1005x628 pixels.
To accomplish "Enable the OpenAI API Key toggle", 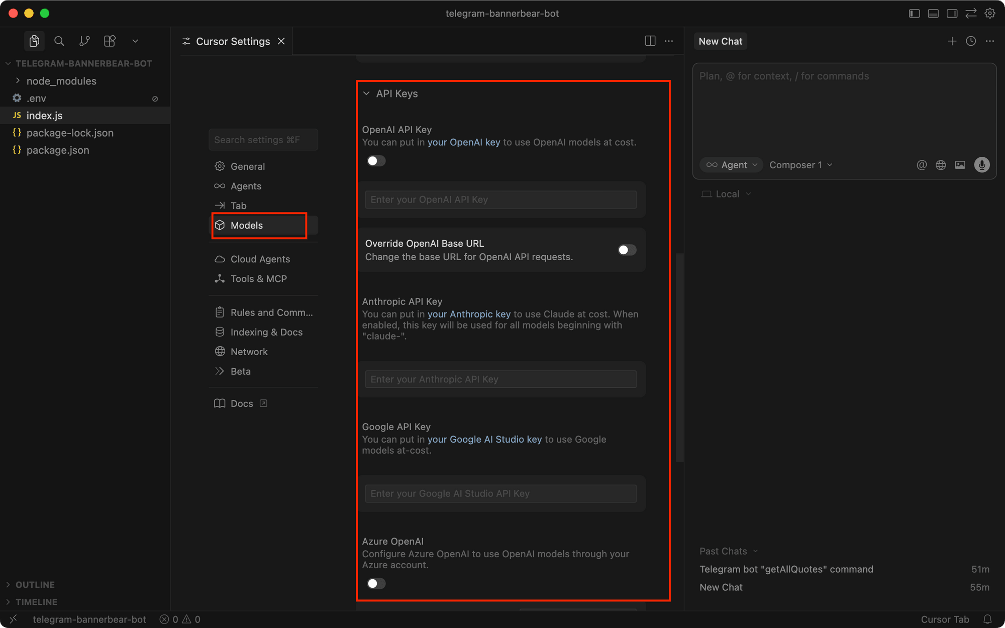I will [376, 160].
